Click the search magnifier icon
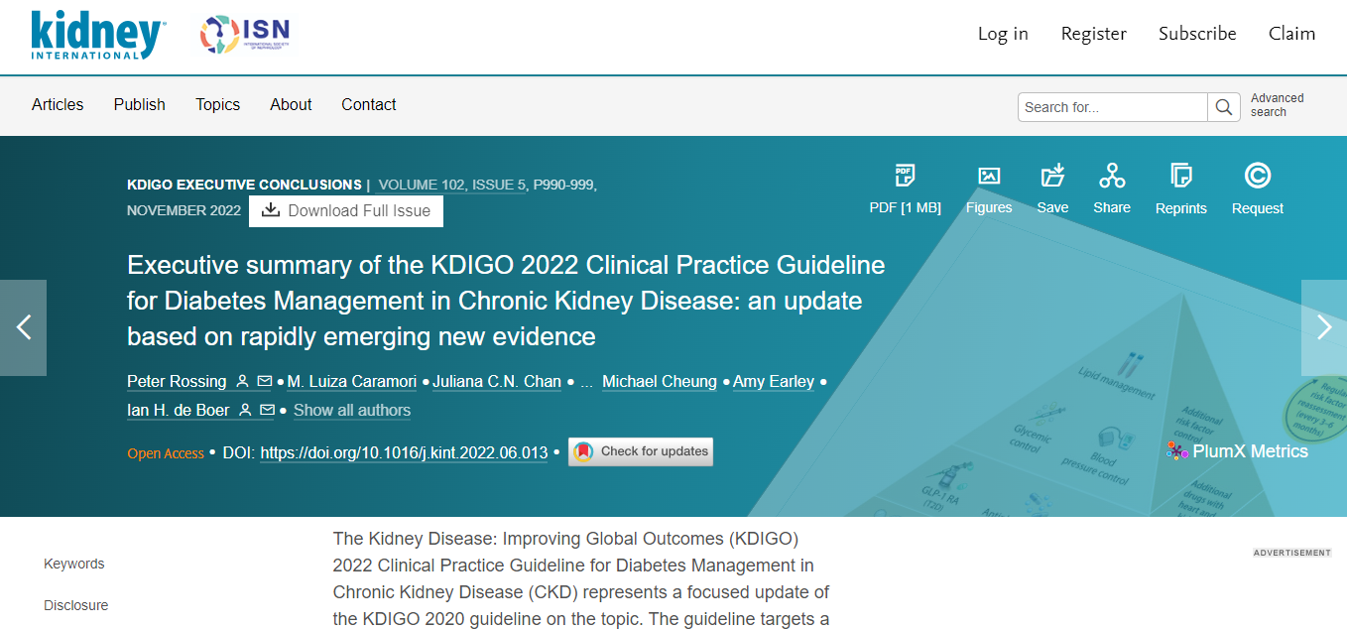The width and height of the screenshot is (1347, 630). 1223,106
